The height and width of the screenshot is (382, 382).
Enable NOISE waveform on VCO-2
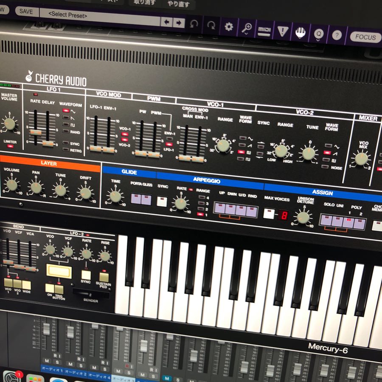click(x=325, y=167)
